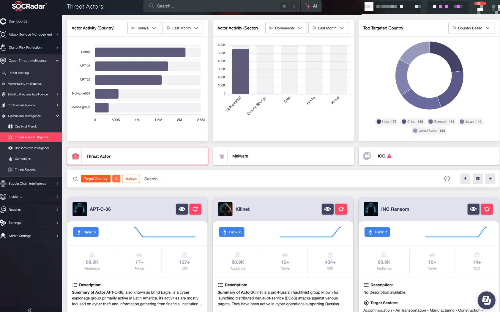Click China legend color swatch
The width and height of the screenshot is (500, 312).
click(404, 122)
